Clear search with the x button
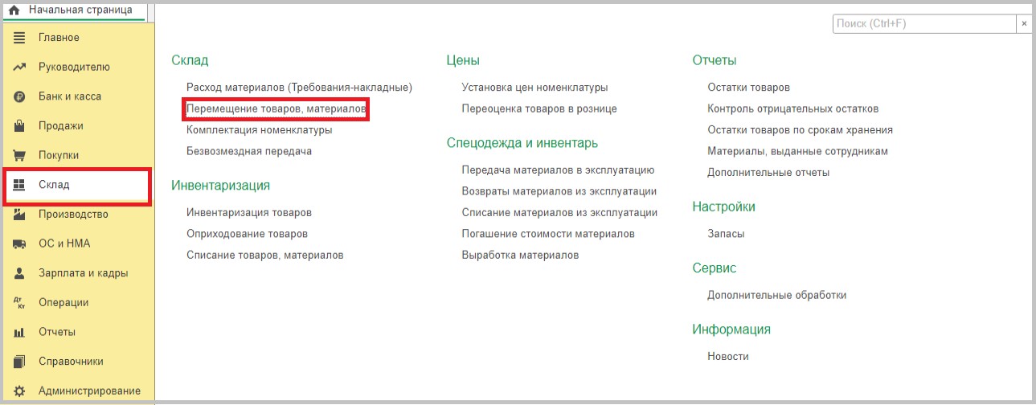The image size is (1036, 405). pos(1024,24)
